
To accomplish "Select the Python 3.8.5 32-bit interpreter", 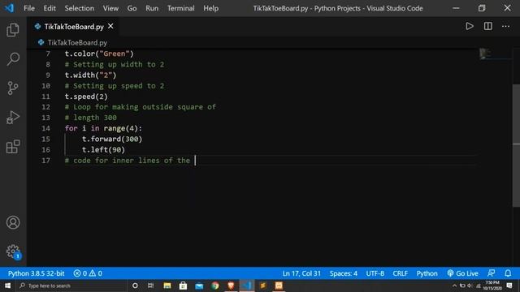I will (x=36, y=273).
